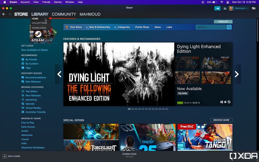Click Mahmoud's avatar picture in the header
This screenshot has height=162, width=259.
tap(231, 8)
